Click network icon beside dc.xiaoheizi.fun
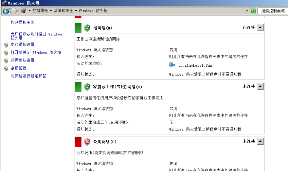This screenshot has width=288, height=171. (172, 65)
